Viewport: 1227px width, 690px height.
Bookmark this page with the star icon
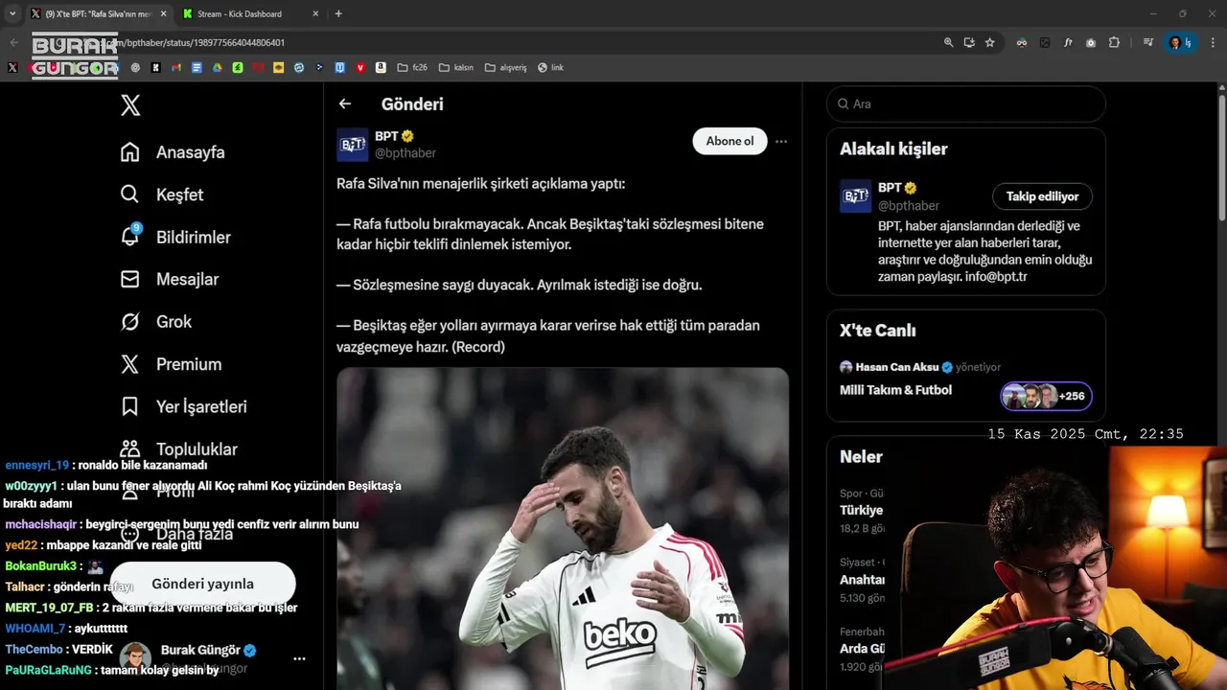(x=990, y=42)
